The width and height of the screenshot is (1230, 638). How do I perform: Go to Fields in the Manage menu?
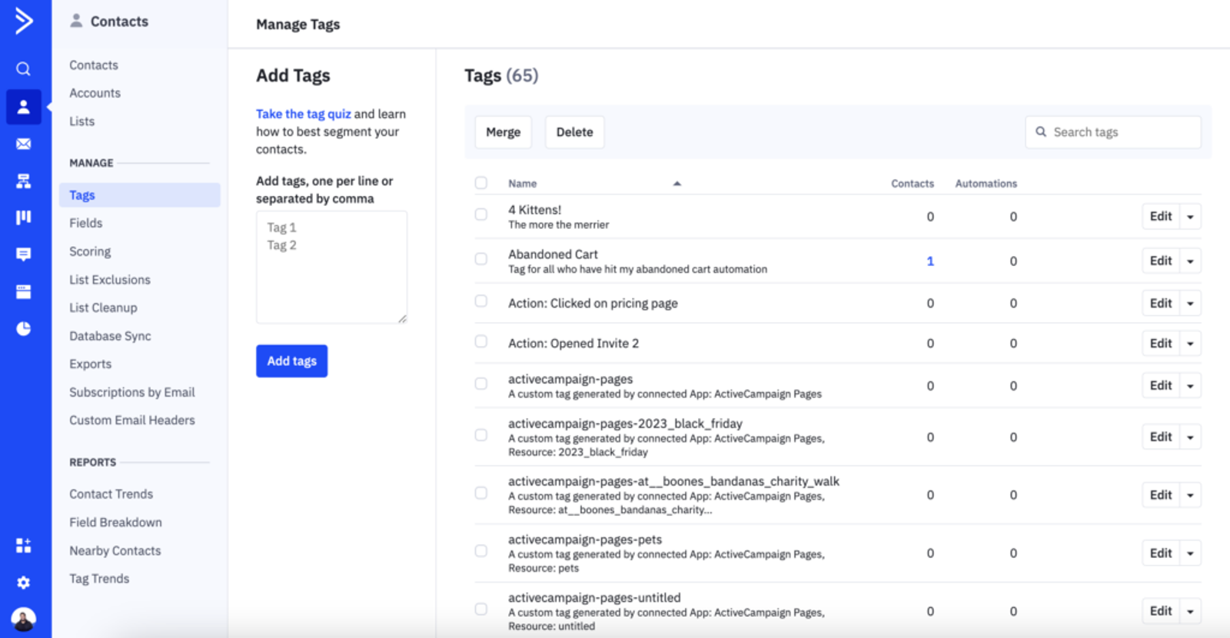click(86, 223)
